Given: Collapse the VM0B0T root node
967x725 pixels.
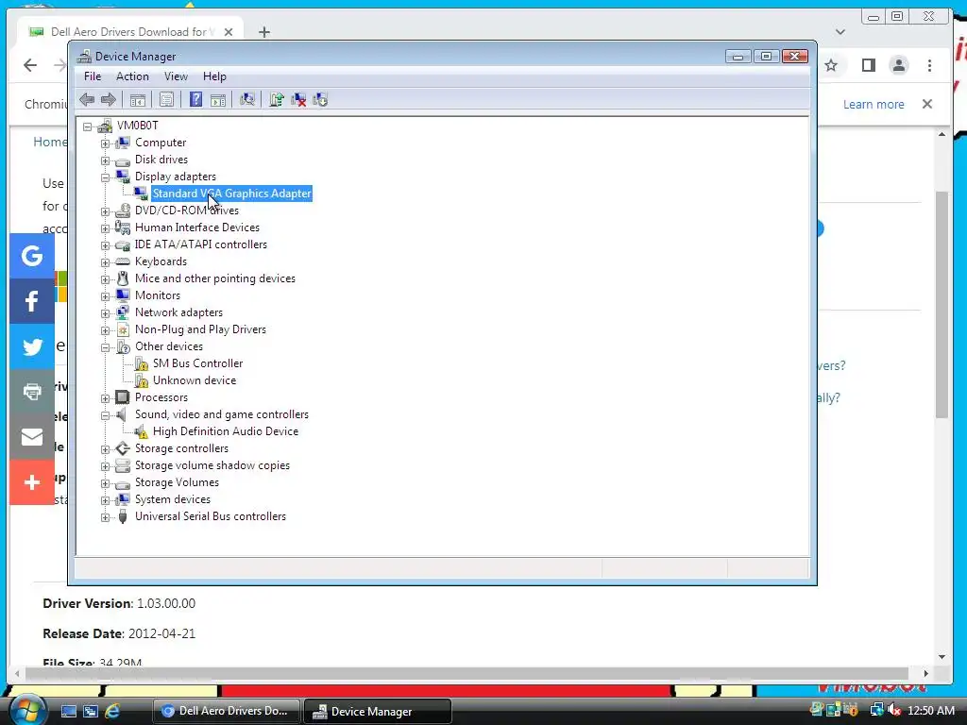Looking at the screenshot, I should [88, 126].
